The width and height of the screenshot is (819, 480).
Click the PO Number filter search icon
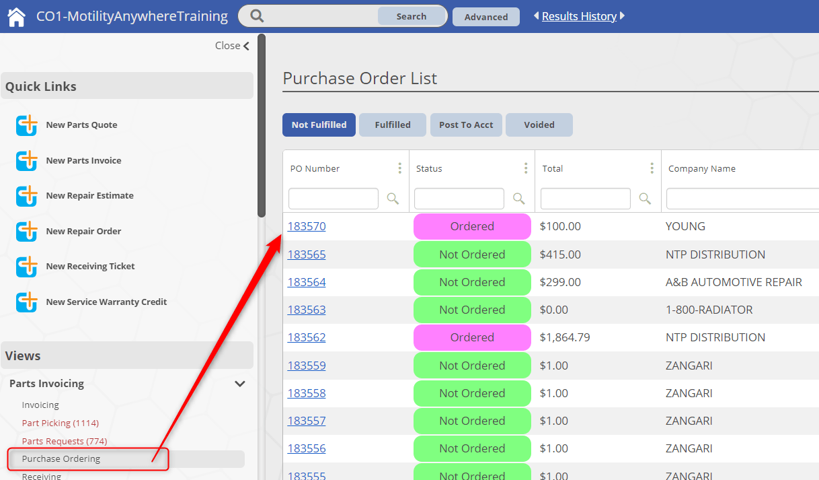point(393,199)
